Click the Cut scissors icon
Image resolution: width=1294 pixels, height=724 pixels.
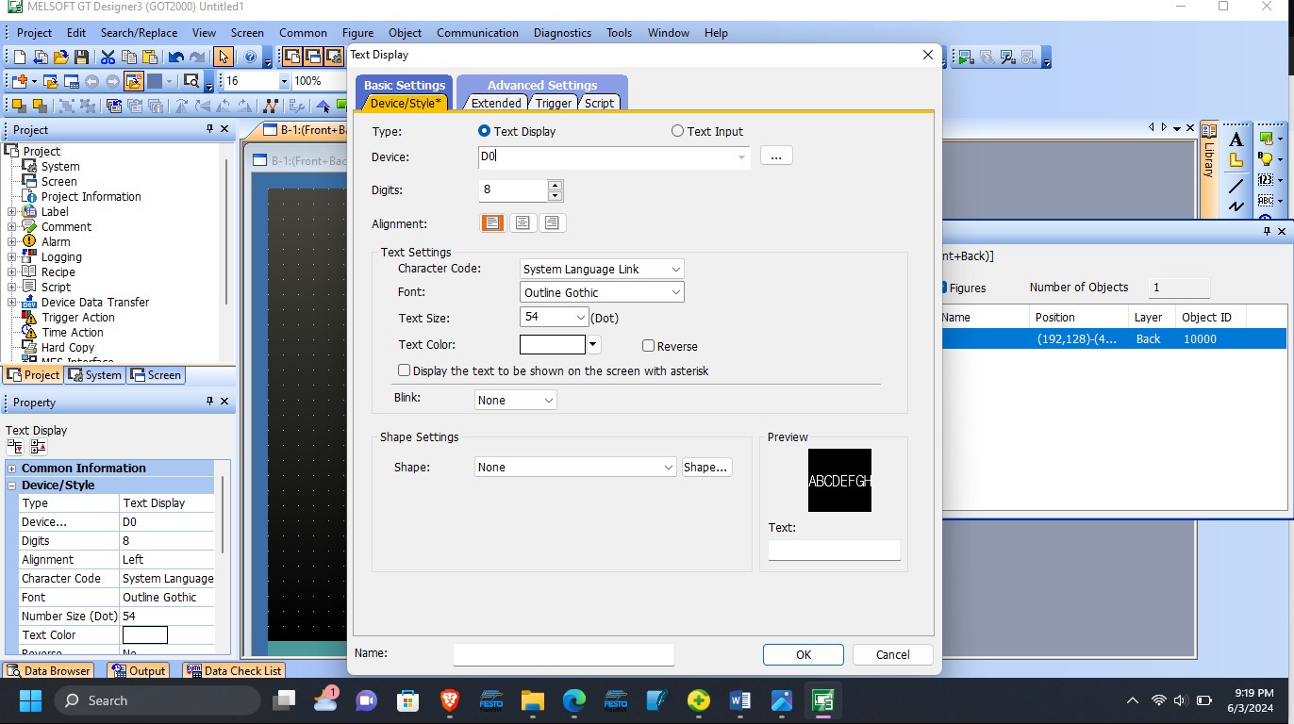pos(108,58)
